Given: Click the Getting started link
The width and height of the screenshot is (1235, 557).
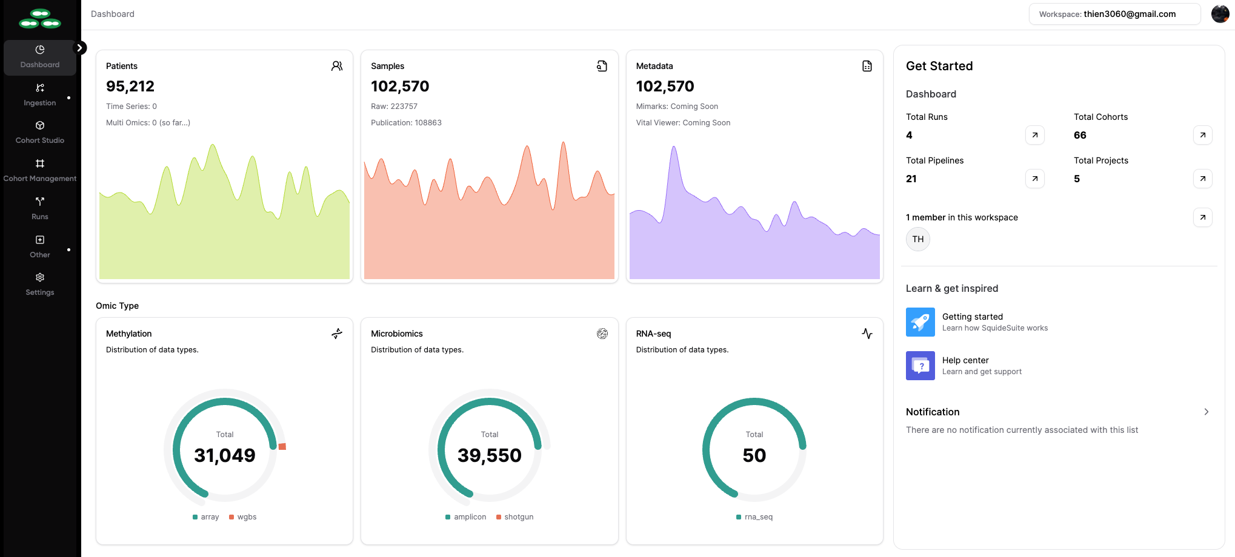Looking at the screenshot, I should coord(972,317).
